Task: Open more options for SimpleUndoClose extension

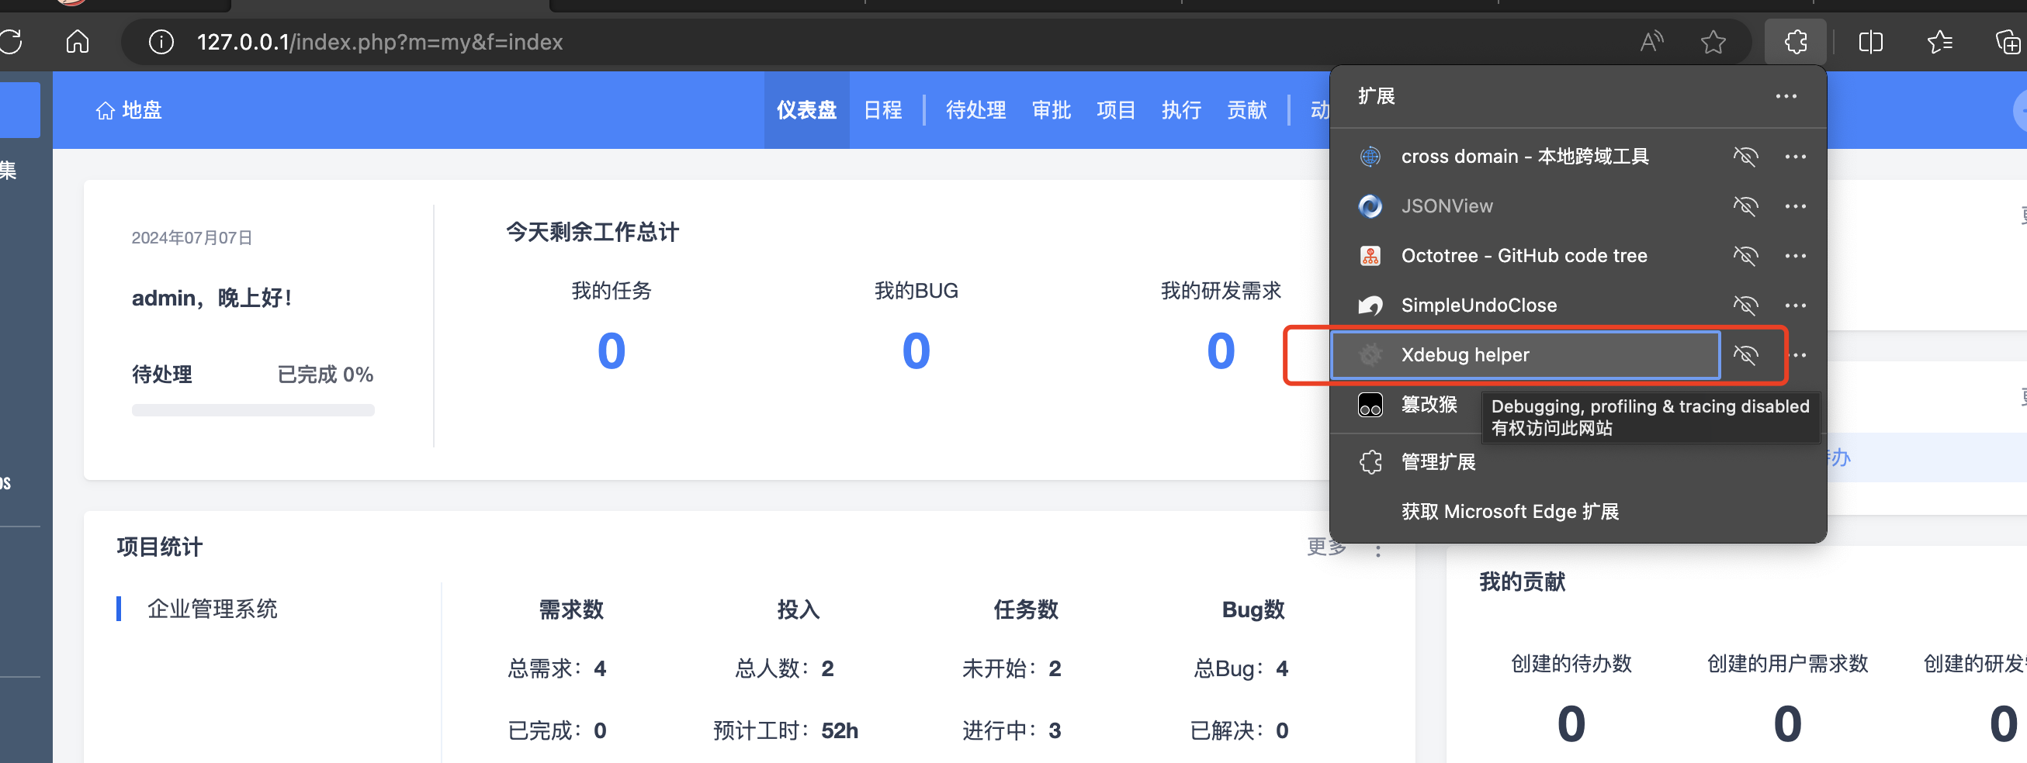Action: (x=1795, y=306)
